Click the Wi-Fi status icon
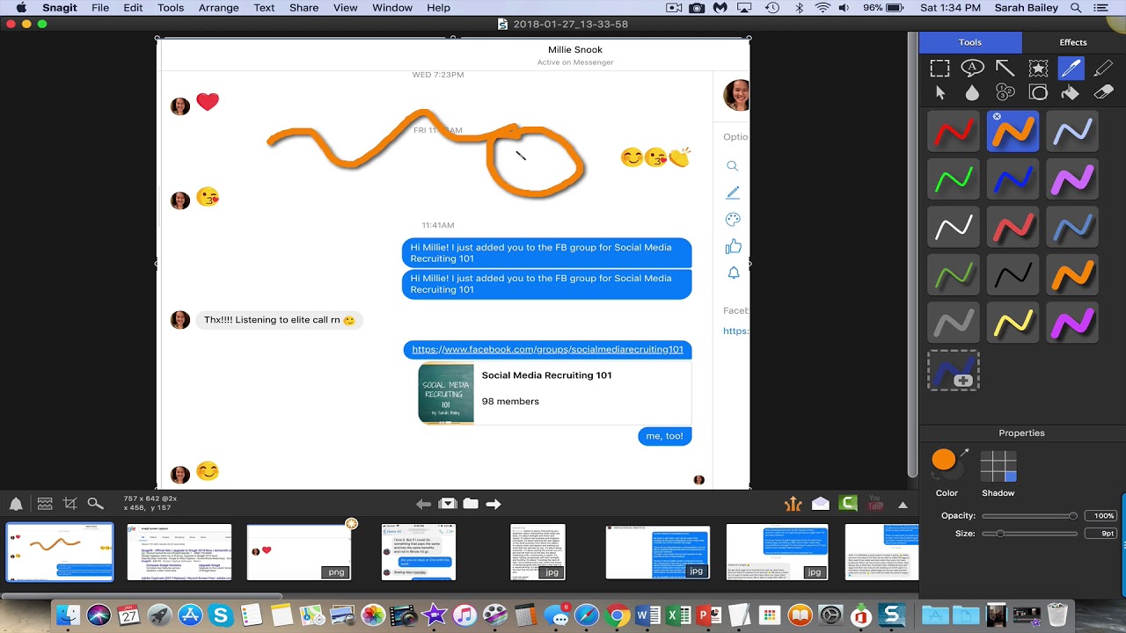The image size is (1126, 633). [x=823, y=8]
